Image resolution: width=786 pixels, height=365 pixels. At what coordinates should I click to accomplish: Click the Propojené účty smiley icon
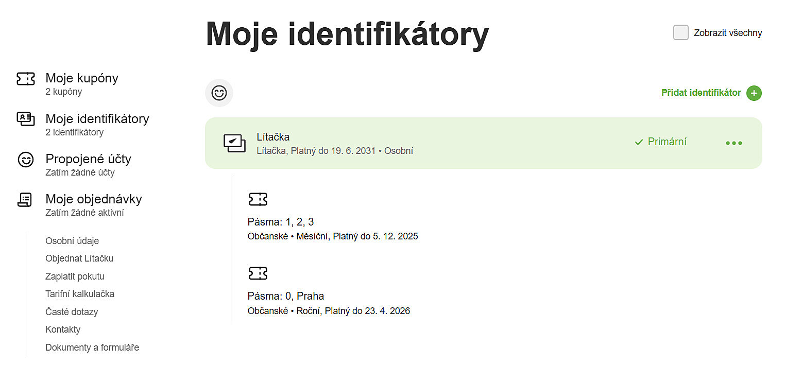tap(26, 160)
